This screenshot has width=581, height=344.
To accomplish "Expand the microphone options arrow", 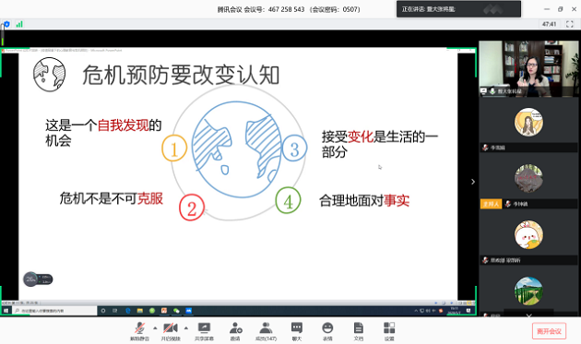I will click(155, 328).
